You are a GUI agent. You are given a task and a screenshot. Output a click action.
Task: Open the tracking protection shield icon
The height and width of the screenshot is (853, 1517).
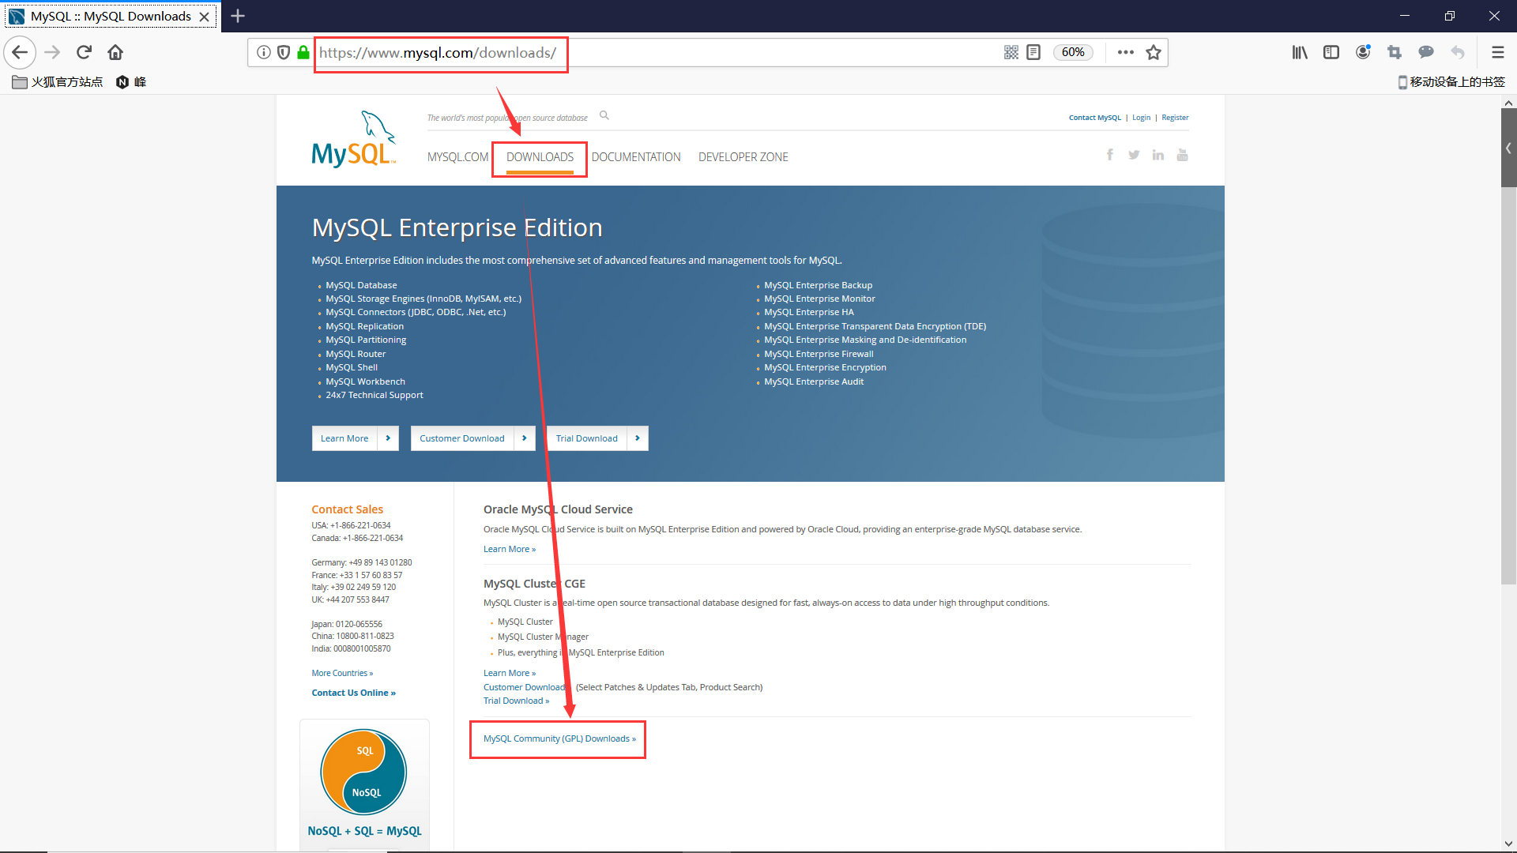tap(284, 52)
